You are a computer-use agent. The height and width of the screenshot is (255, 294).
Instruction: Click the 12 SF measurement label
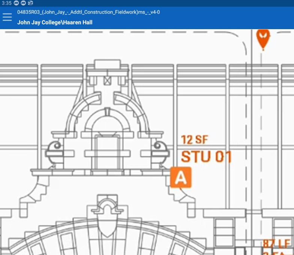click(195, 140)
